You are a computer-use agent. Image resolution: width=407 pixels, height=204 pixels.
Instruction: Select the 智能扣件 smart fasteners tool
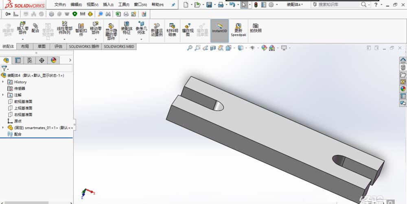[81, 28]
